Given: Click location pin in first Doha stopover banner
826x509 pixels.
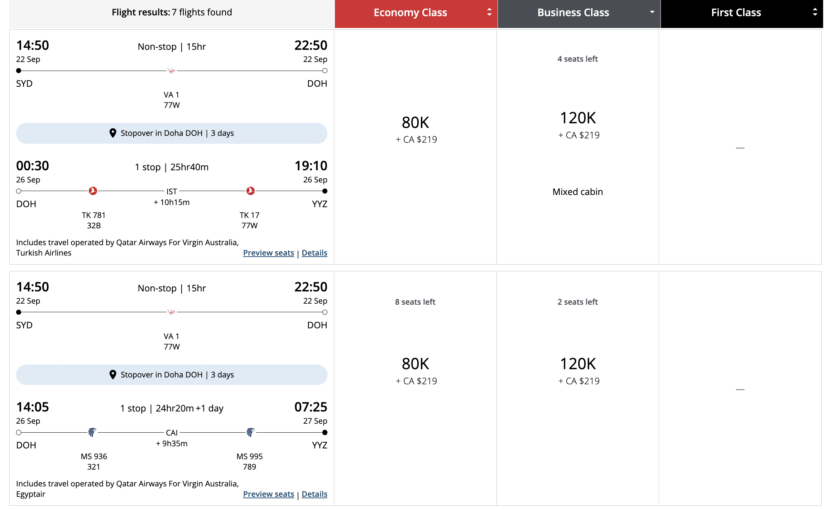Looking at the screenshot, I should 113,133.
